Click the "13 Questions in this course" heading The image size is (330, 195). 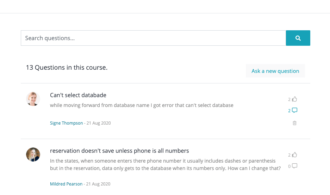click(67, 68)
